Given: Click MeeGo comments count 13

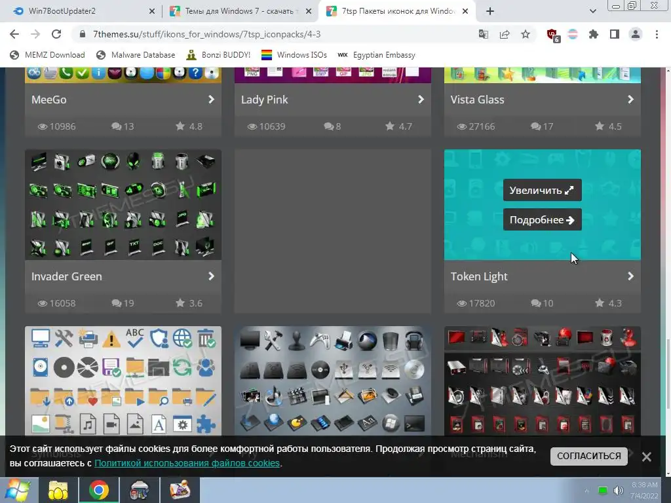Looking at the screenshot, I should point(123,126).
